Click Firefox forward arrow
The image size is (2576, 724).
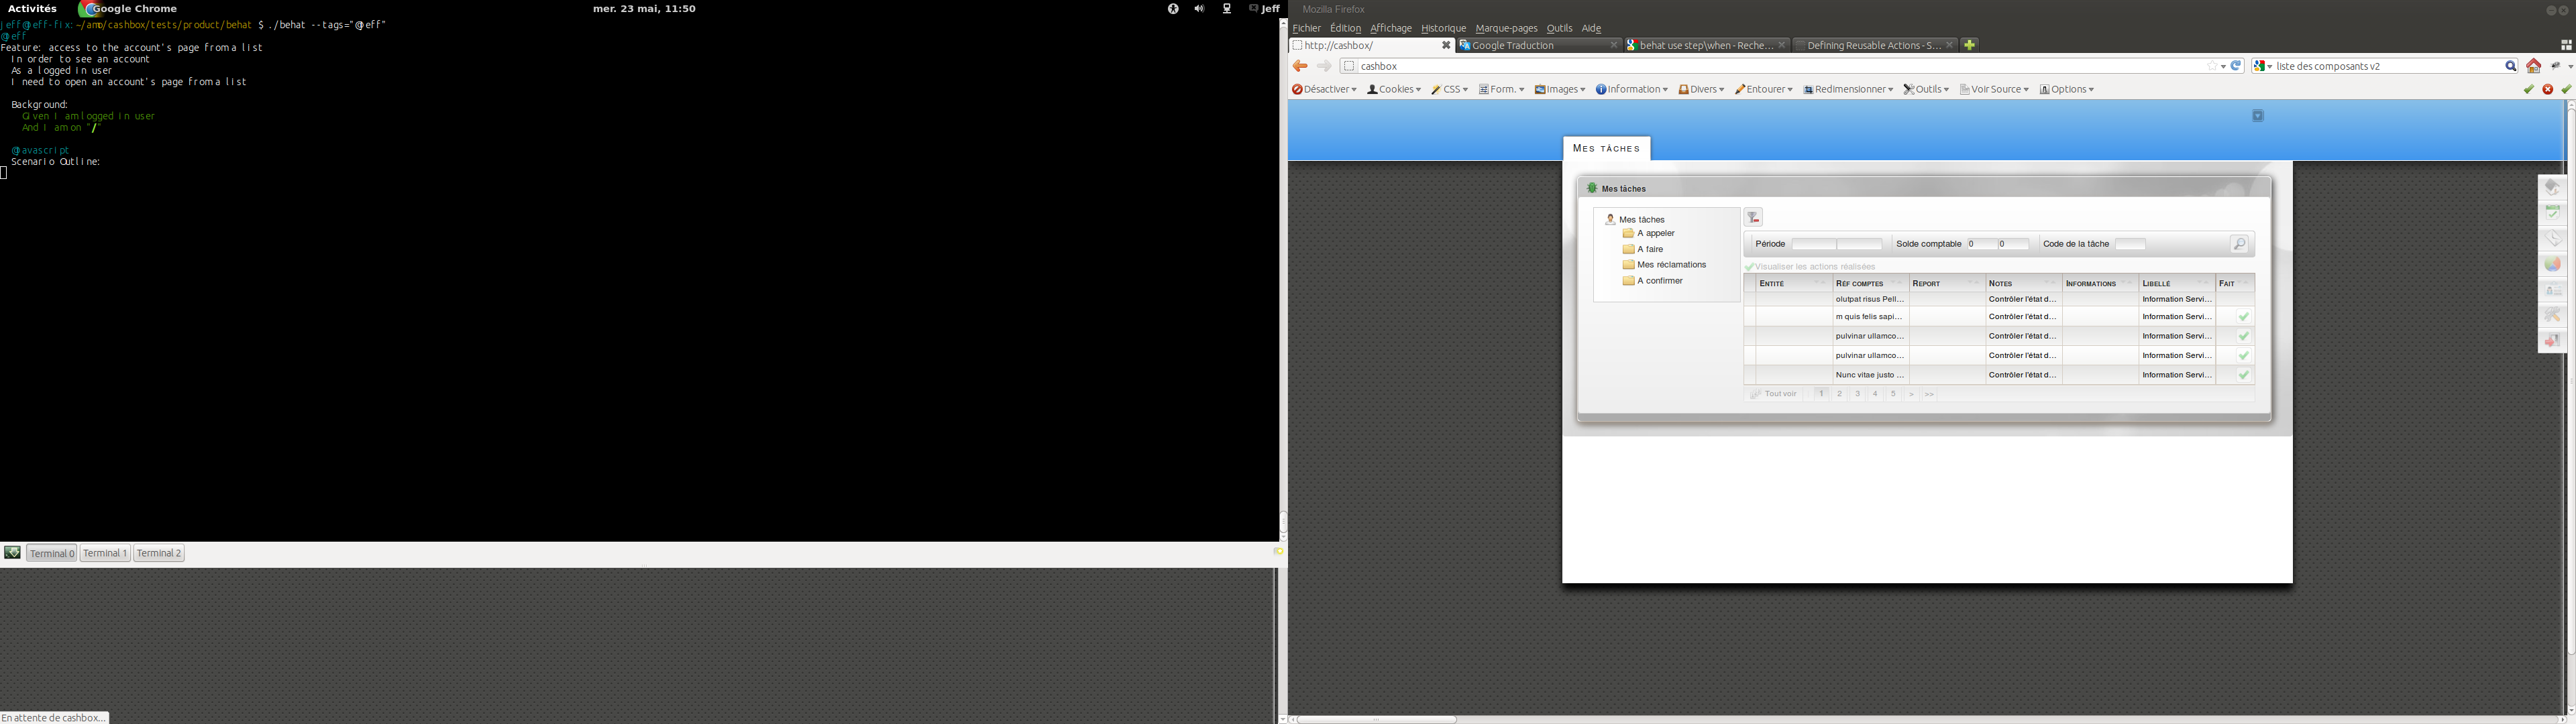pyautogui.click(x=1324, y=67)
